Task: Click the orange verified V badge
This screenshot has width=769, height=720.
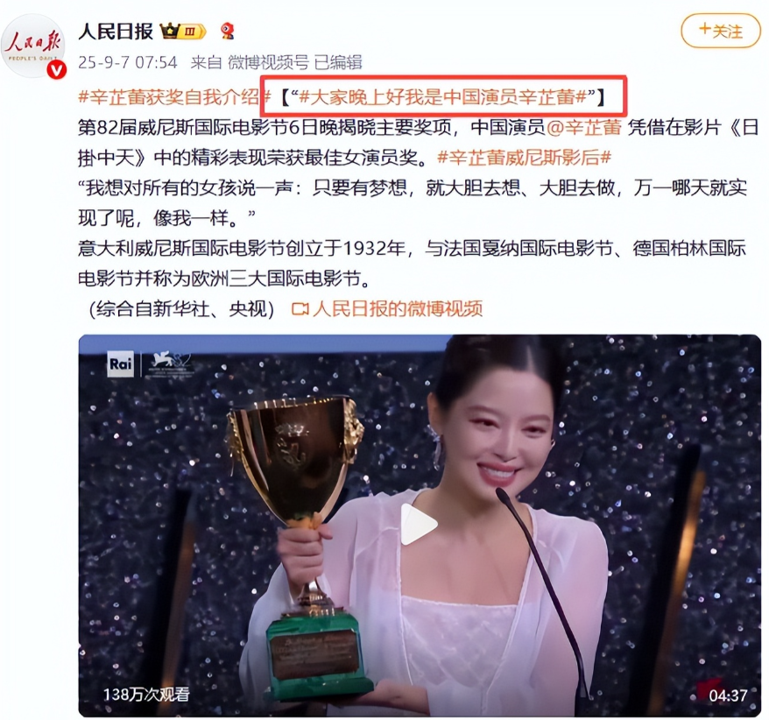Action: pos(56,70)
